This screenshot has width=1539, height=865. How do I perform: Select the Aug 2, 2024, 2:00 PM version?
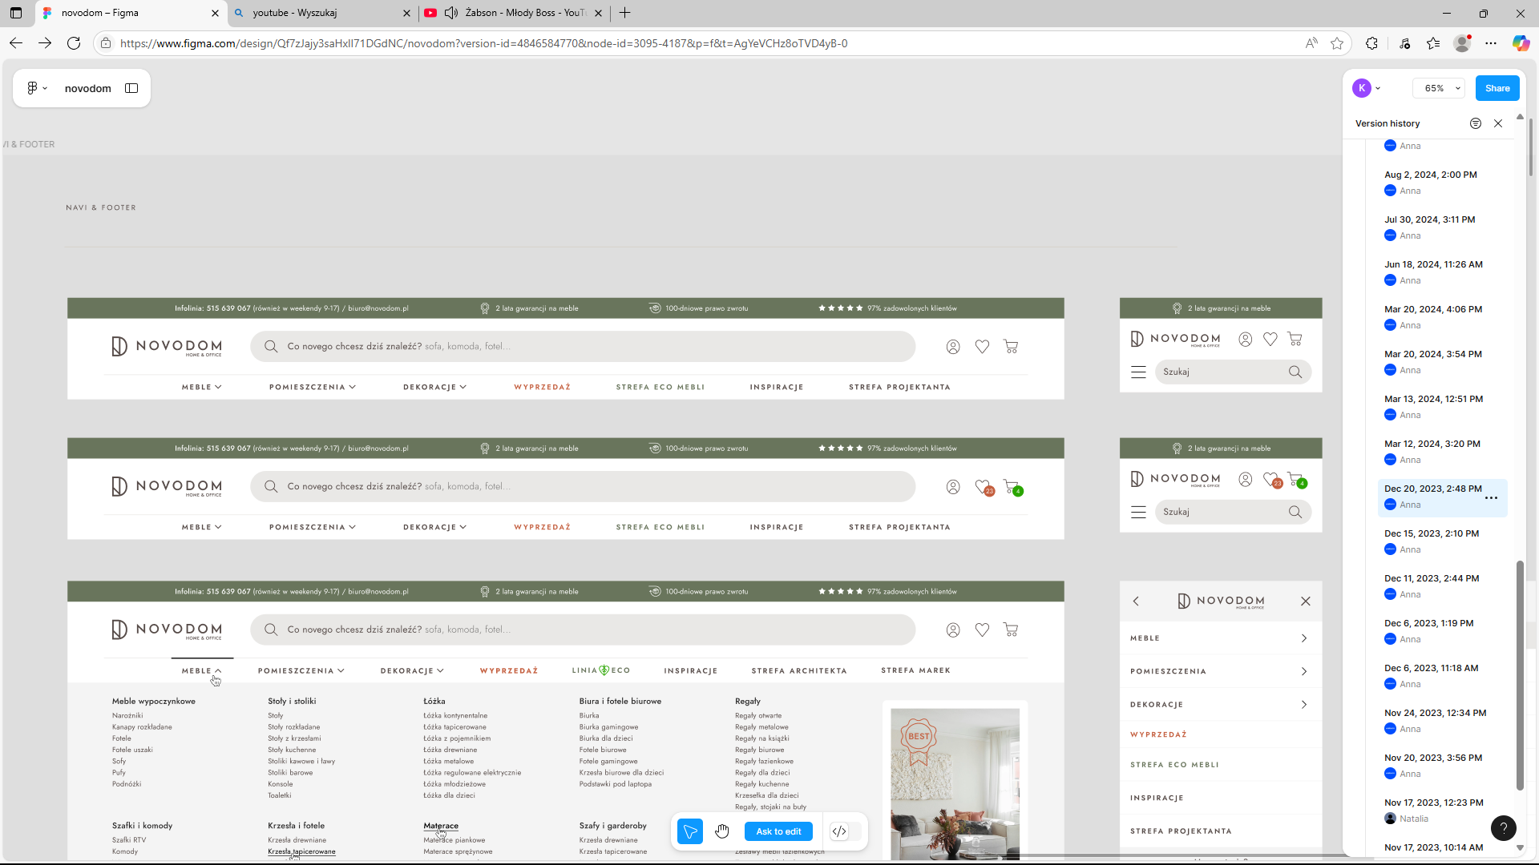tap(1430, 175)
